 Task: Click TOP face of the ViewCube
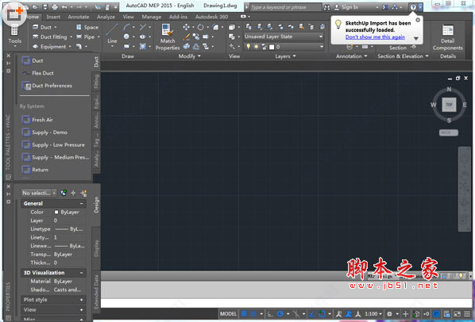(x=449, y=105)
